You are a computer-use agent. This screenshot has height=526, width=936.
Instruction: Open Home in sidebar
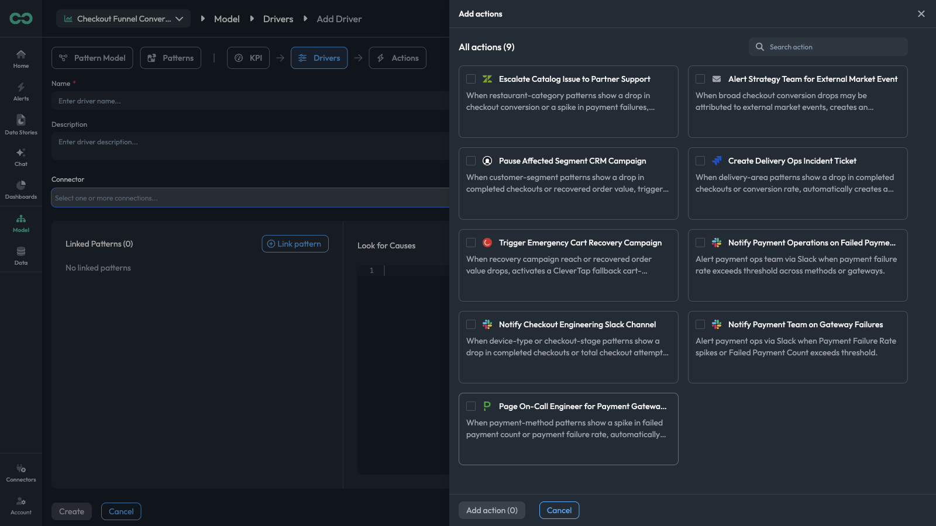pos(21,59)
